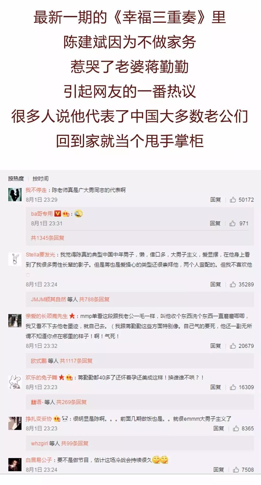The image size is (261, 485).
Task: Click 我不停走's avatar thumbnail
Action: (x=15, y=195)
